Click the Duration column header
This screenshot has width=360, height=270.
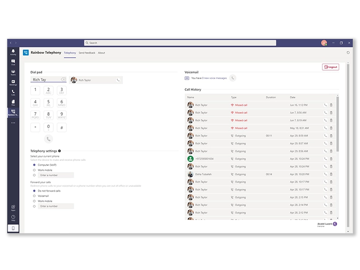click(271, 97)
